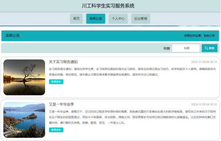This screenshot has height=141, width=221.
Task: Open the 关于实习报告通知 announcement title
Action: tap(63, 62)
